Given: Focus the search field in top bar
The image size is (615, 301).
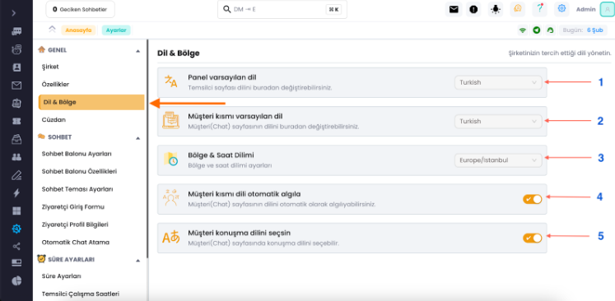Looking at the screenshot, I should click(282, 9).
